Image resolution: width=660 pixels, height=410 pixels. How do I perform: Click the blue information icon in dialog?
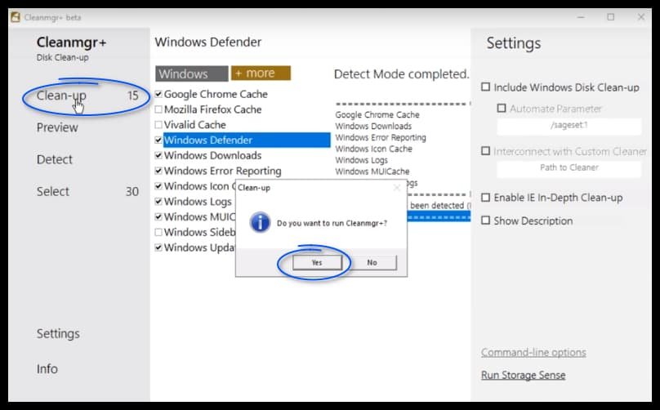pyautogui.click(x=260, y=222)
